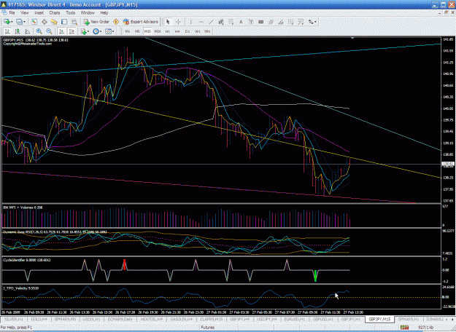The image size is (456, 332).
Task: Click the connection status bars icon
Action: click(404, 328)
